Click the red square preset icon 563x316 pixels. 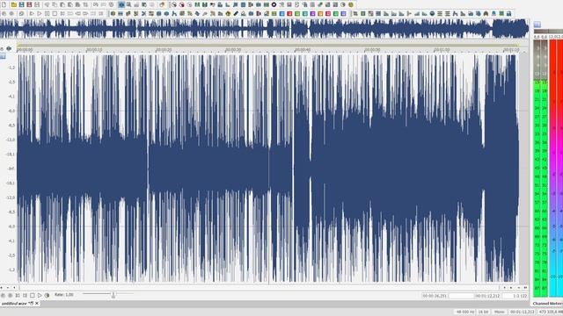[x=289, y=14]
